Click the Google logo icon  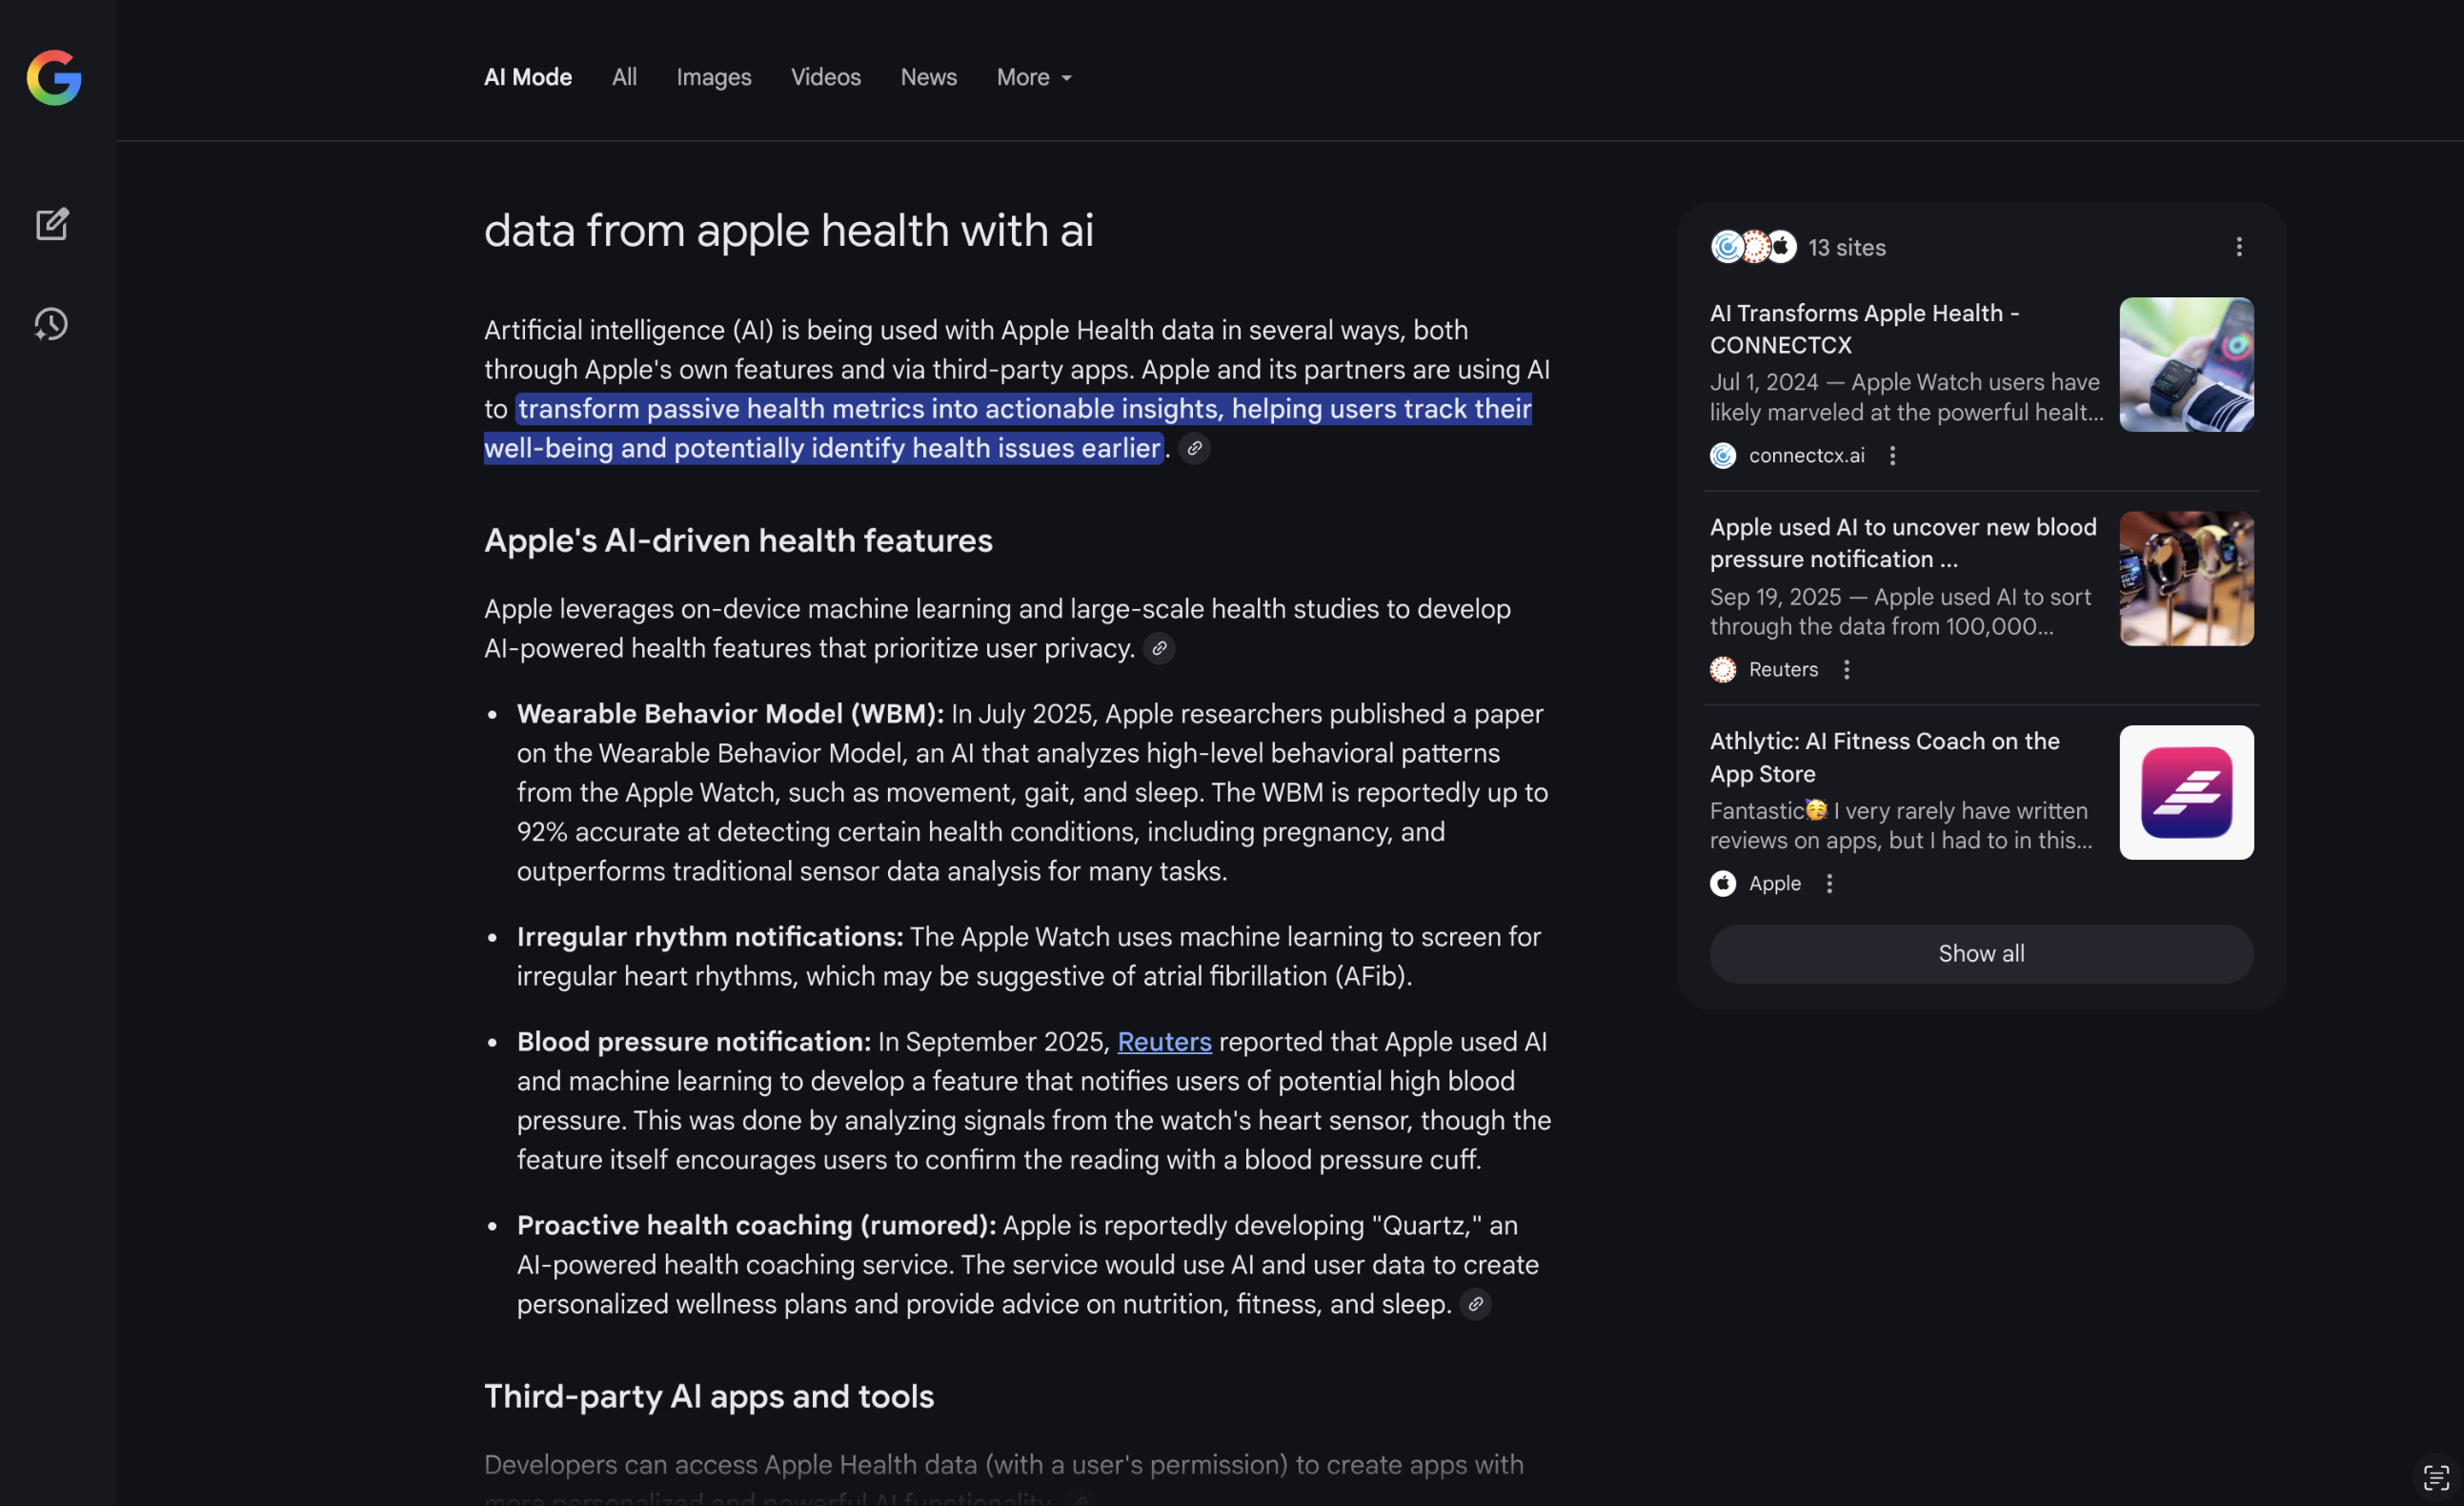pyautogui.click(x=54, y=77)
